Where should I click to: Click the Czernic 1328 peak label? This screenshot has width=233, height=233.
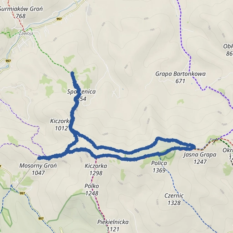click(174, 199)
